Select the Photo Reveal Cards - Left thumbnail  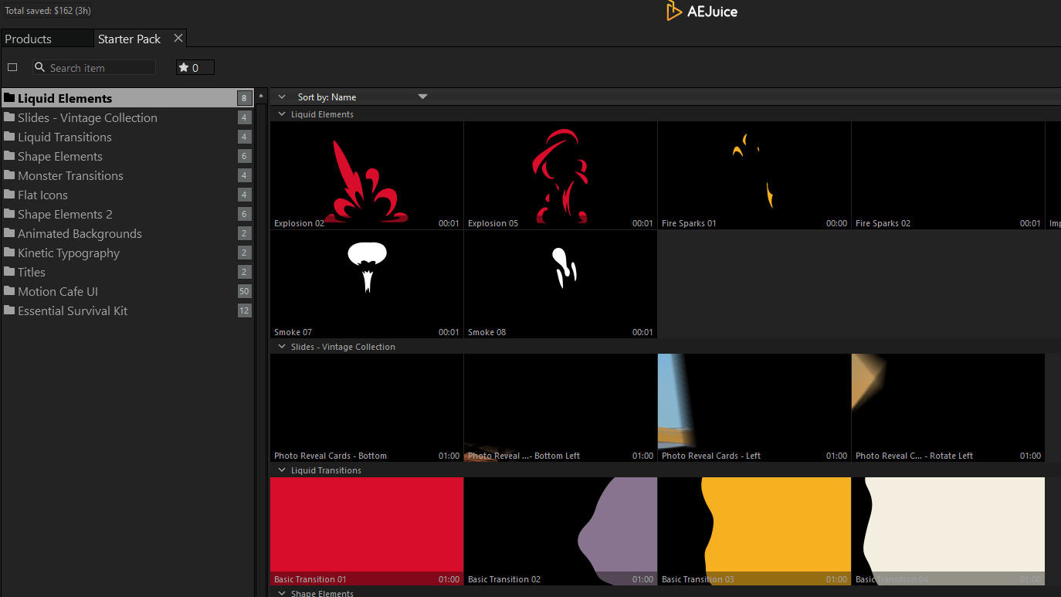tap(754, 408)
